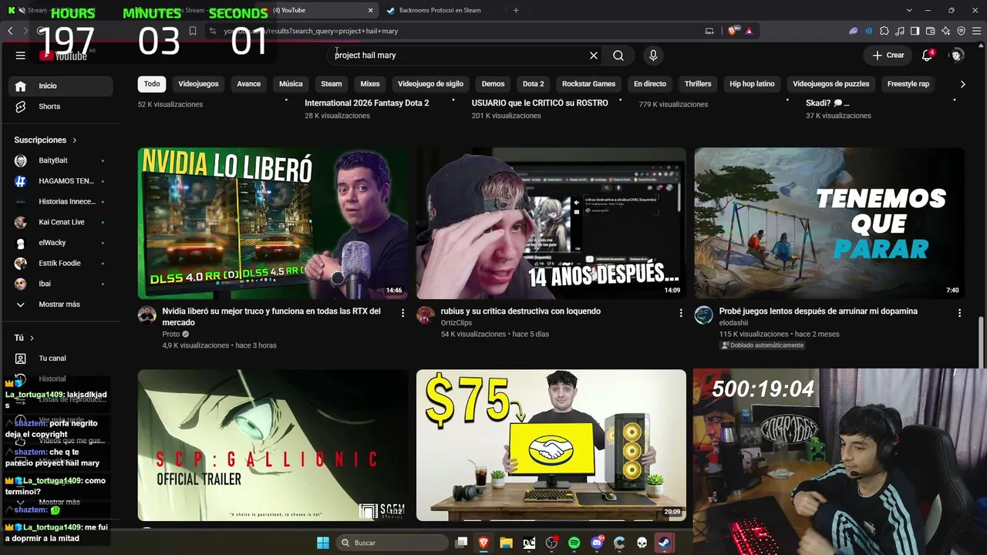This screenshot has height=555, width=987.
Task: Select the Steam filter chip
Action: point(332,84)
